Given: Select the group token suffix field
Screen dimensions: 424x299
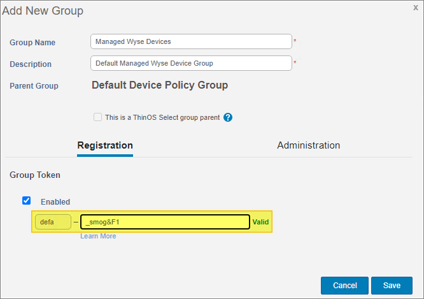Looking at the screenshot, I should [x=165, y=222].
